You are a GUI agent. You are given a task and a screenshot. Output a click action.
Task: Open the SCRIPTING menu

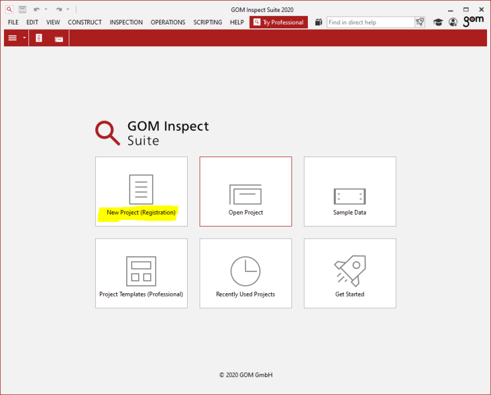click(x=208, y=22)
